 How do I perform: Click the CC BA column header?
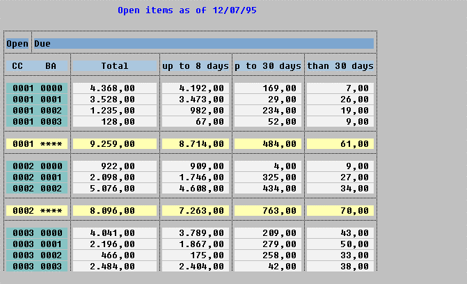(x=37, y=66)
